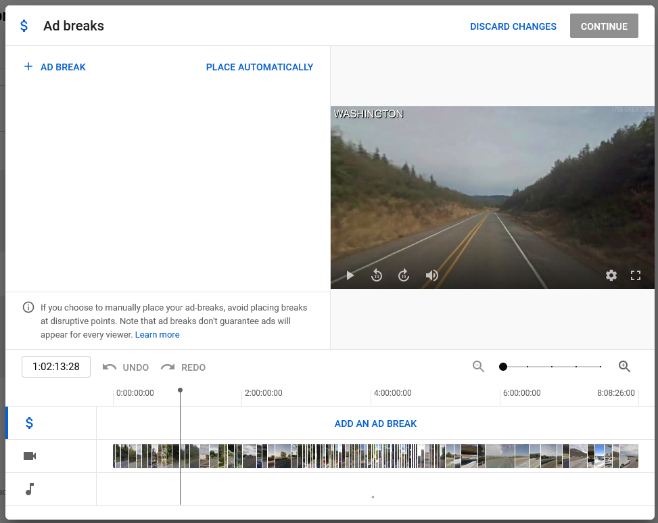The height and width of the screenshot is (523, 658).
Task: Click the 0:00:00:00 mark on the ruler
Action: pos(135,393)
